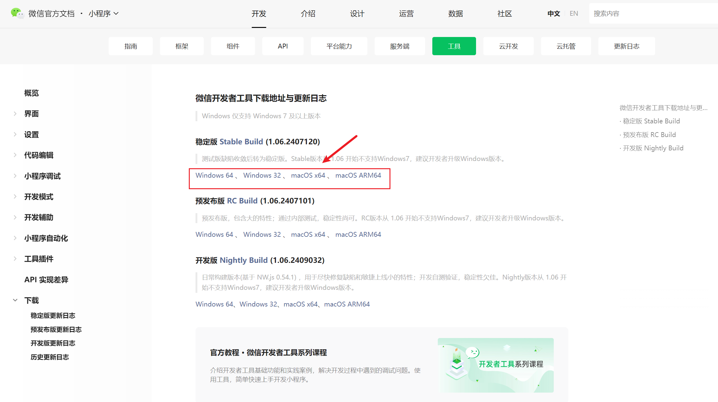The image size is (718, 402).
Task: Download Nightly Build macOS x64
Action: 300,304
